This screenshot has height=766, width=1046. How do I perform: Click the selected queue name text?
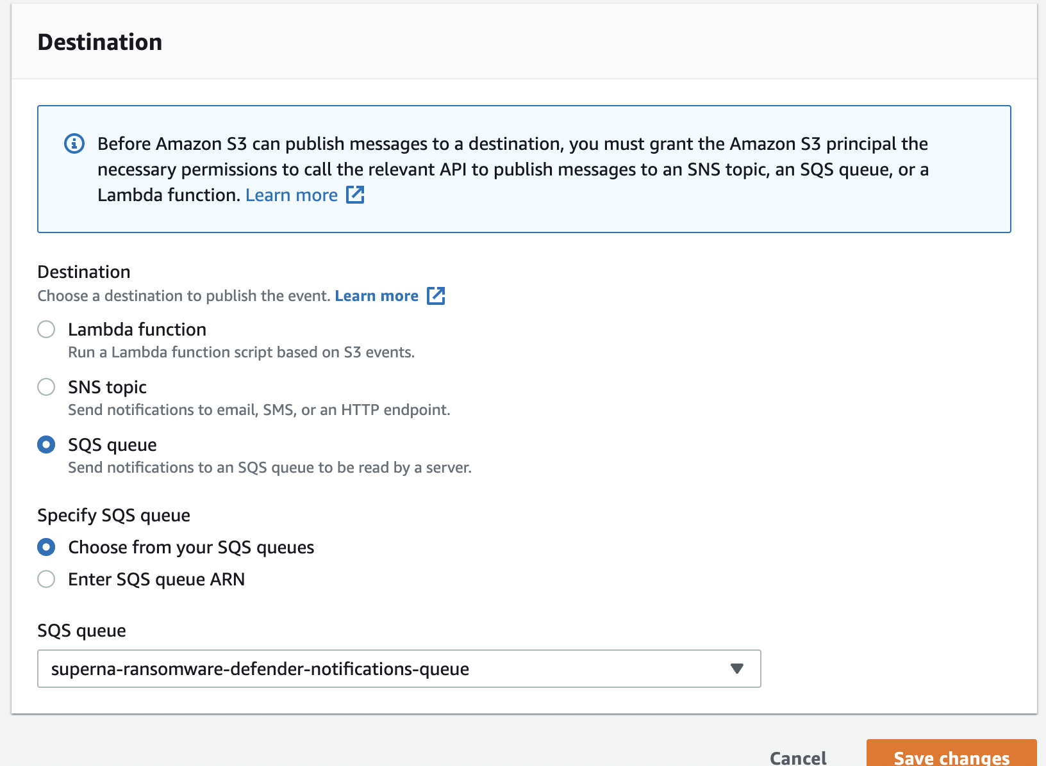pyautogui.click(x=260, y=668)
